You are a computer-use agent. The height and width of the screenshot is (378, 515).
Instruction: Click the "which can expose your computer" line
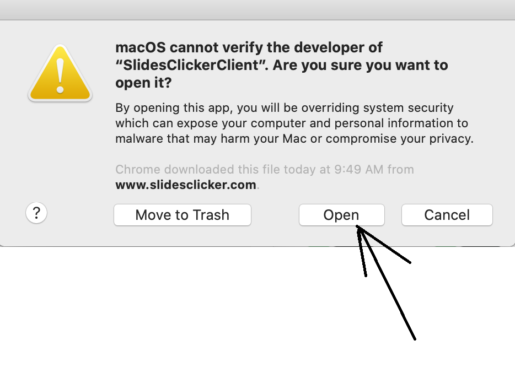[x=292, y=123]
